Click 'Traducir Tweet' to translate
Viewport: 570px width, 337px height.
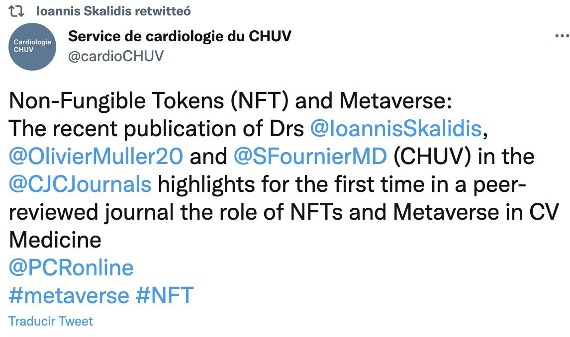point(51,322)
